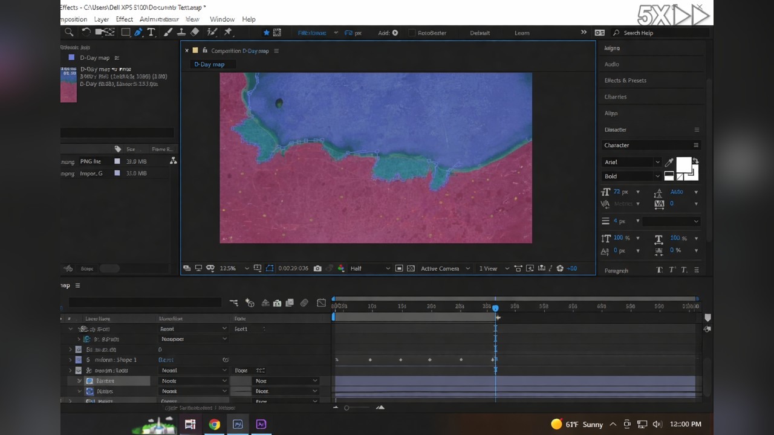Click the show channel RGB icon
Screen dimensions: 774x435
342,268
